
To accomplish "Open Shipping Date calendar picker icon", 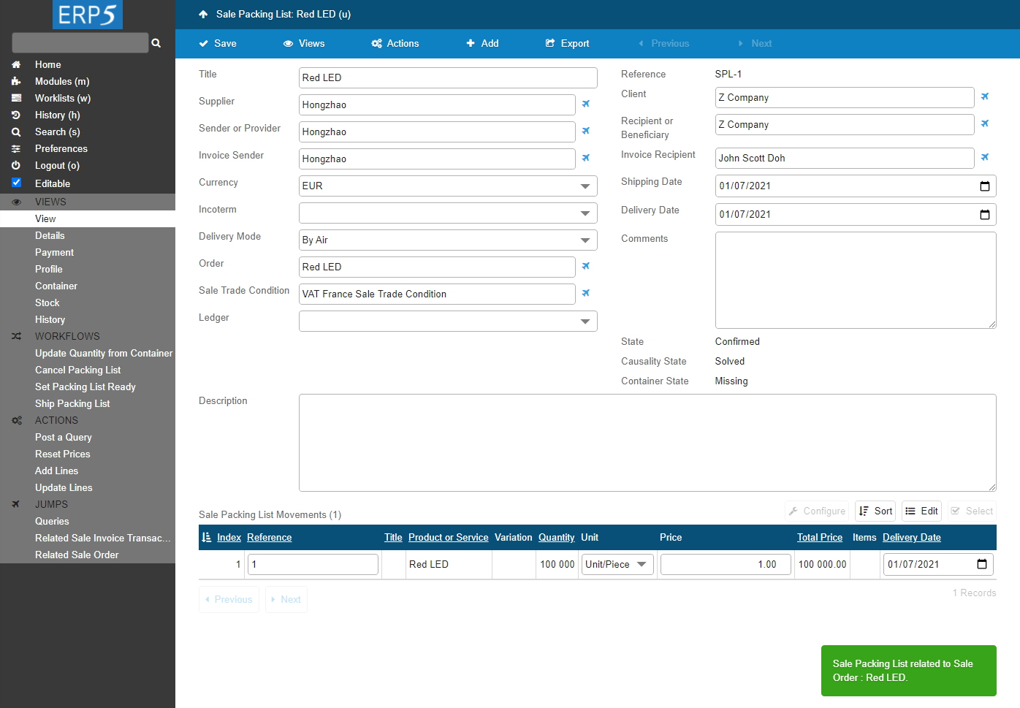I will click(x=985, y=186).
